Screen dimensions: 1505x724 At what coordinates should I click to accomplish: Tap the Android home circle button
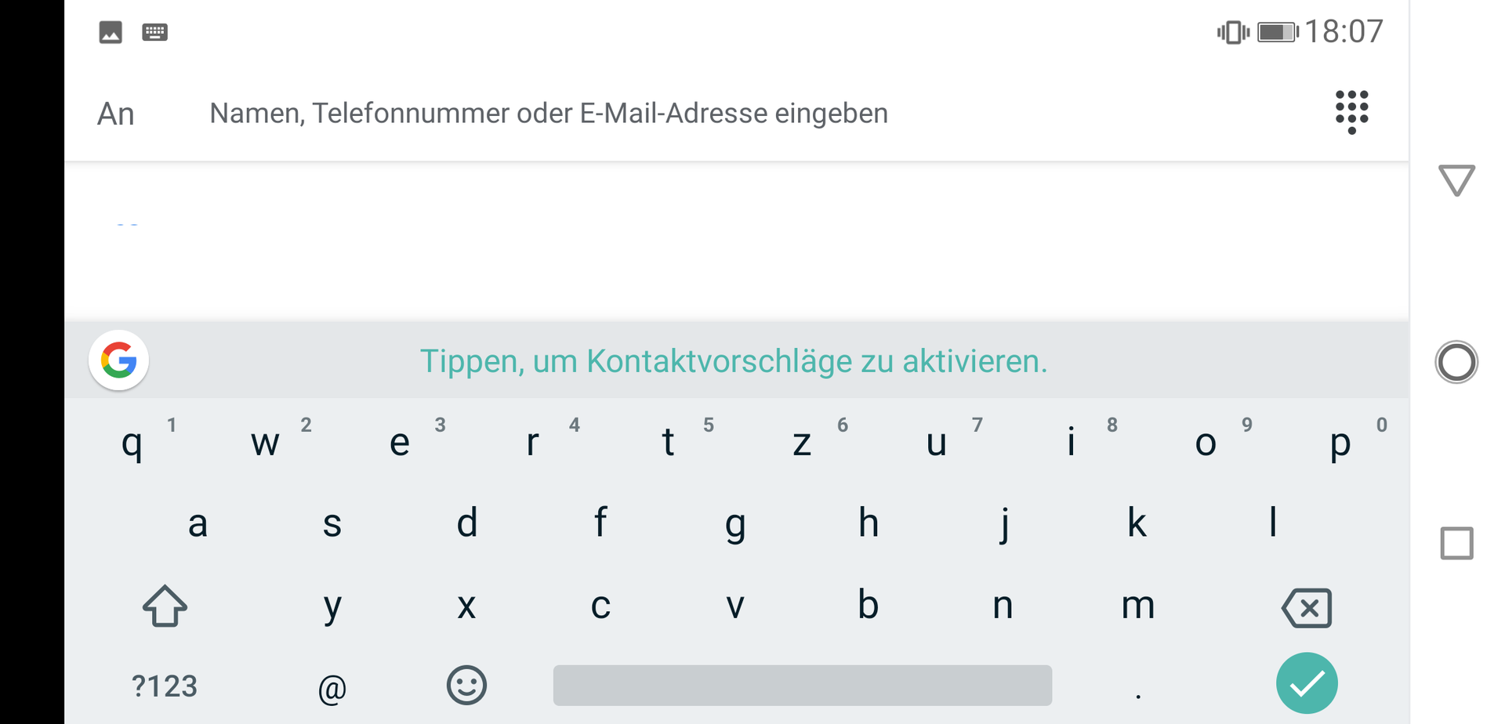tap(1456, 362)
